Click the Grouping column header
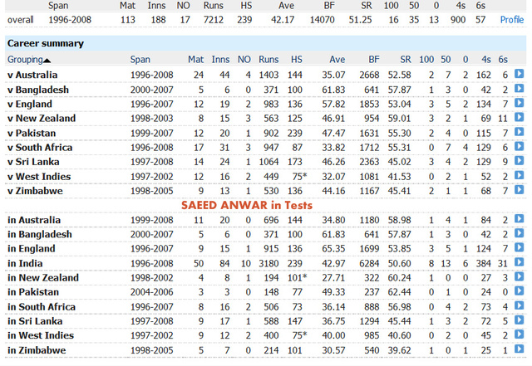The image size is (532, 366). (x=24, y=60)
